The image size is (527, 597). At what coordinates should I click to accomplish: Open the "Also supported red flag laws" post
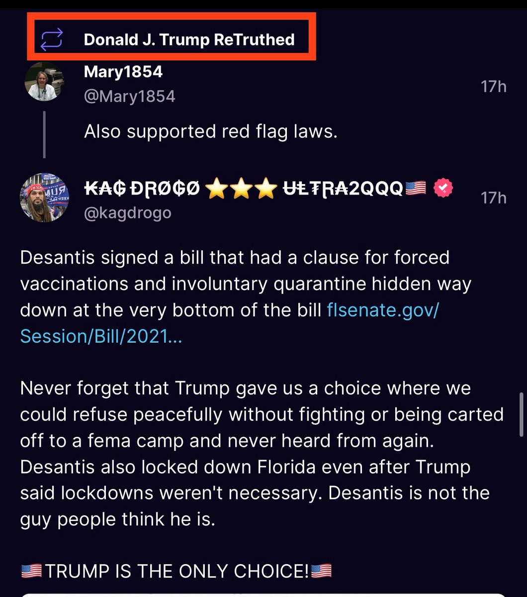tap(211, 131)
